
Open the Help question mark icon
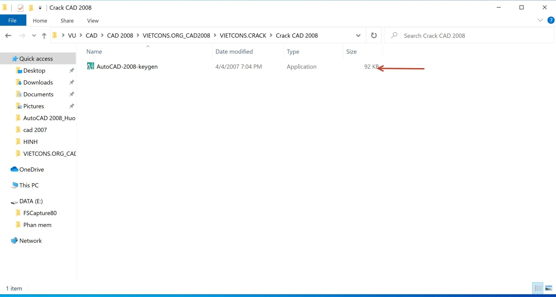point(551,20)
